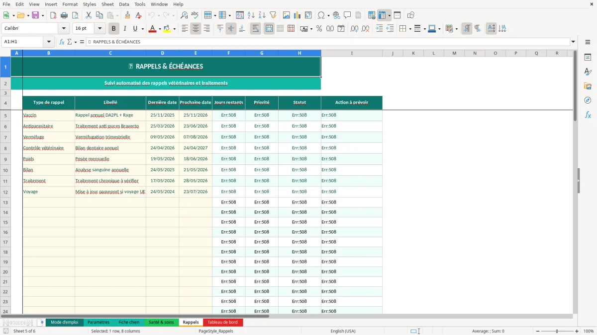Expand the Name Box A1:H1 dropdown
597x335 pixels.
tap(49, 42)
